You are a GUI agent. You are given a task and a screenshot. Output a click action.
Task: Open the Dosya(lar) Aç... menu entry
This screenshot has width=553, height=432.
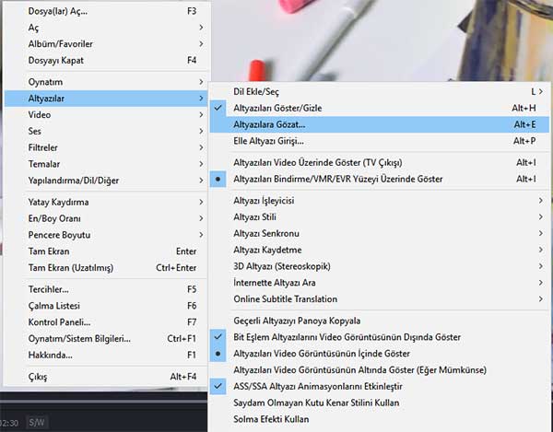tap(106, 11)
